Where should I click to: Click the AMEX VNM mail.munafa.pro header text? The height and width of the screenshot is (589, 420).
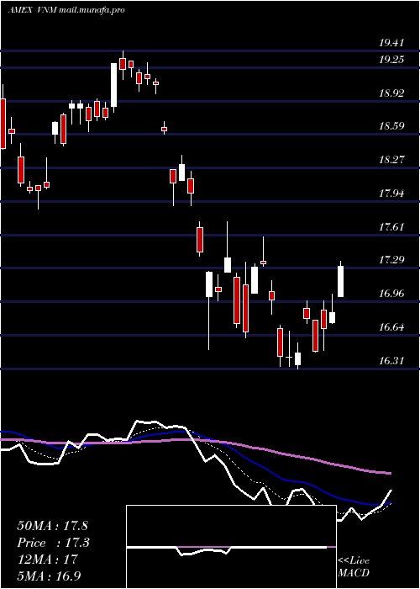click(66, 10)
